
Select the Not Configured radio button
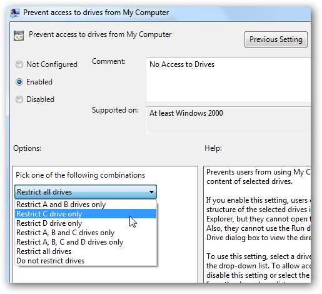coord(19,64)
